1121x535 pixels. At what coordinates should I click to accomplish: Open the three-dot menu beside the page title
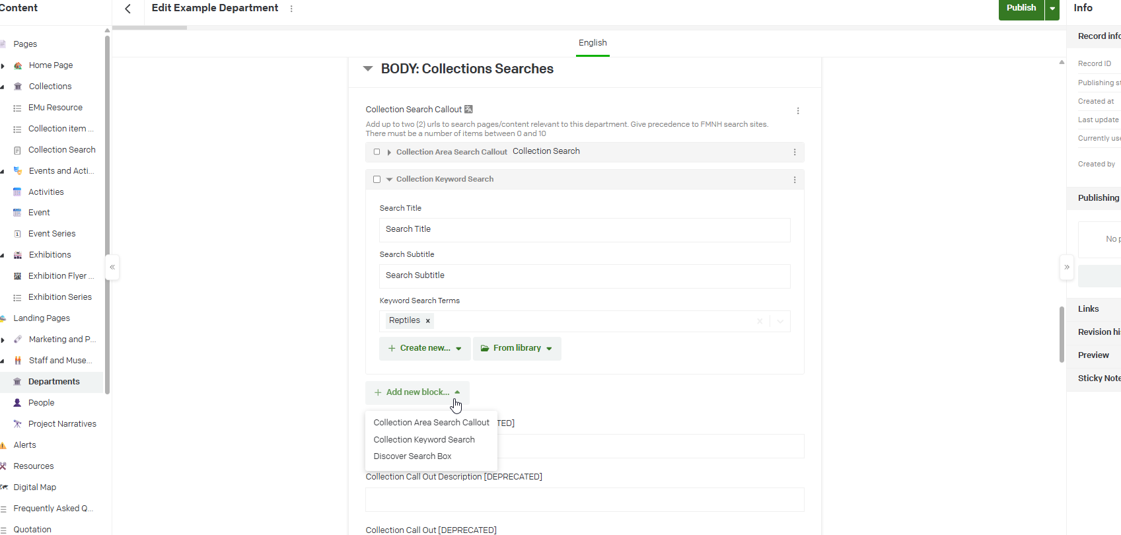(x=291, y=9)
